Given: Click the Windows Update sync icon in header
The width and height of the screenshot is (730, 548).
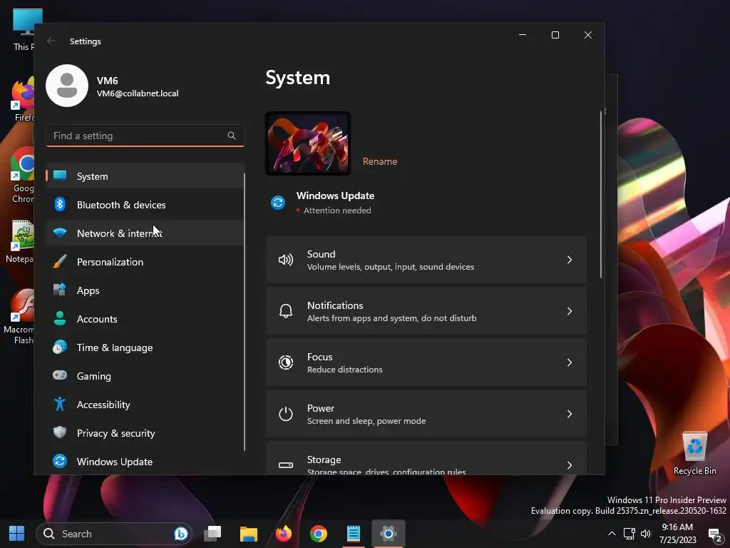Looking at the screenshot, I should [278, 203].
